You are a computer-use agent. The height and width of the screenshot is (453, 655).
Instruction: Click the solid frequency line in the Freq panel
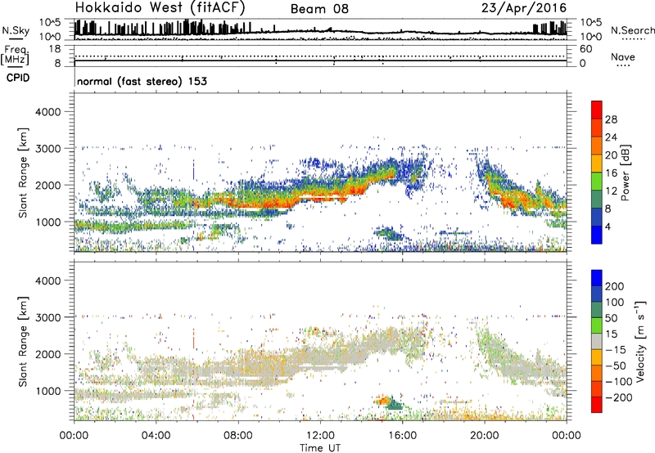click(x=320, y=61)
